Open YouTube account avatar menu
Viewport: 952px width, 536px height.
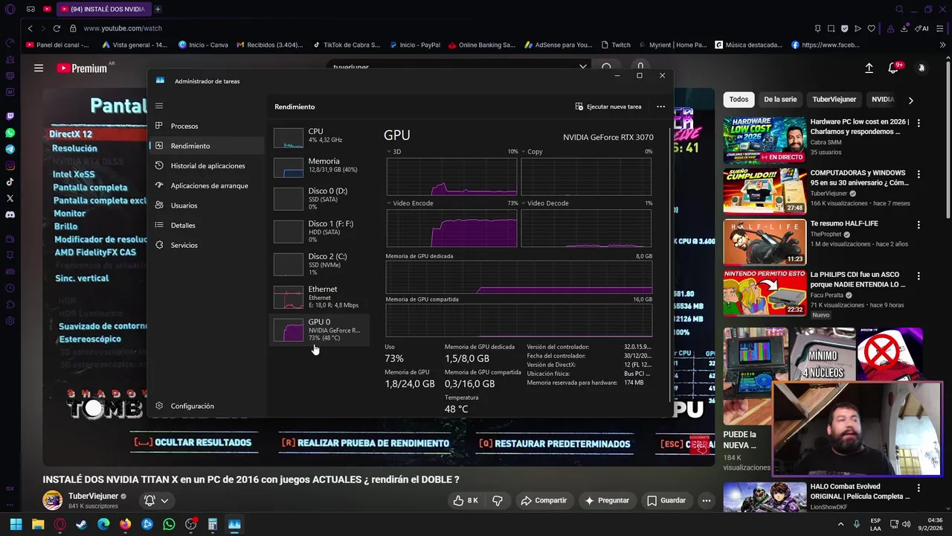922,68
